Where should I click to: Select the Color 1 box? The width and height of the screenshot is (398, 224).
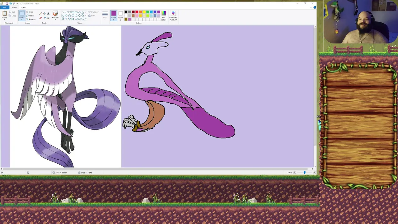pyautogui.click(x=113, y=15)
